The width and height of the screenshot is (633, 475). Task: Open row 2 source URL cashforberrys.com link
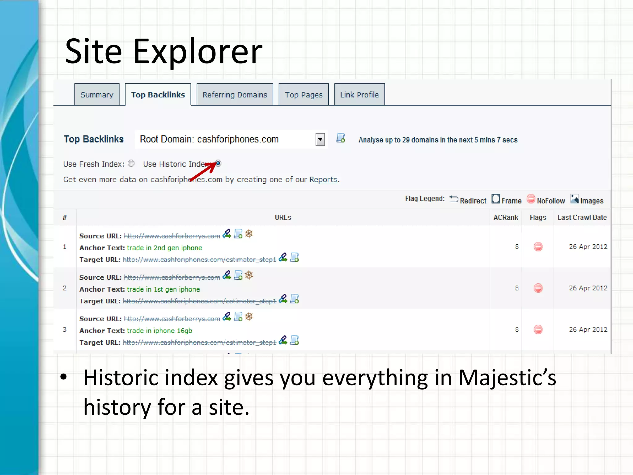[x=172, y=277]
